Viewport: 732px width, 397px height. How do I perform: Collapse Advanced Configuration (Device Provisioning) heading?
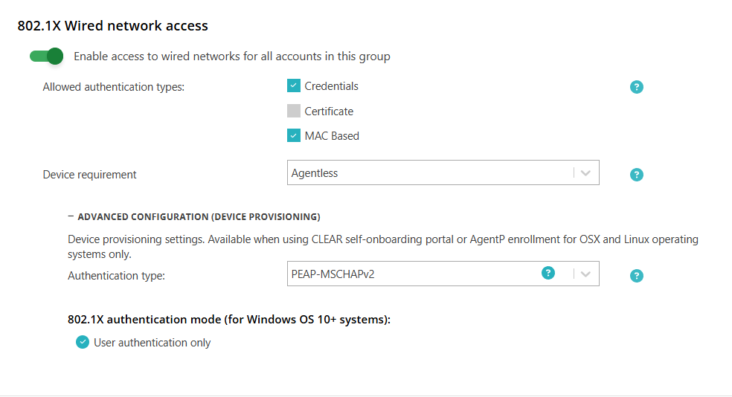click(x=199, y=217)
